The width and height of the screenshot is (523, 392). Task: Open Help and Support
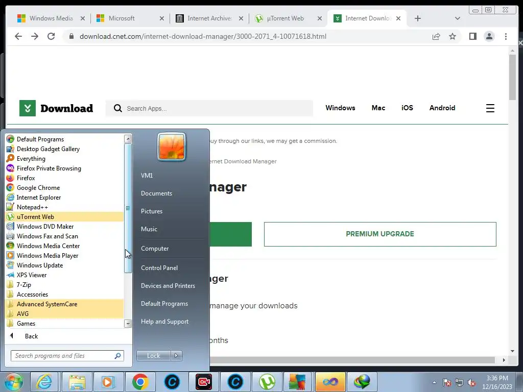[x=164, y=322]
